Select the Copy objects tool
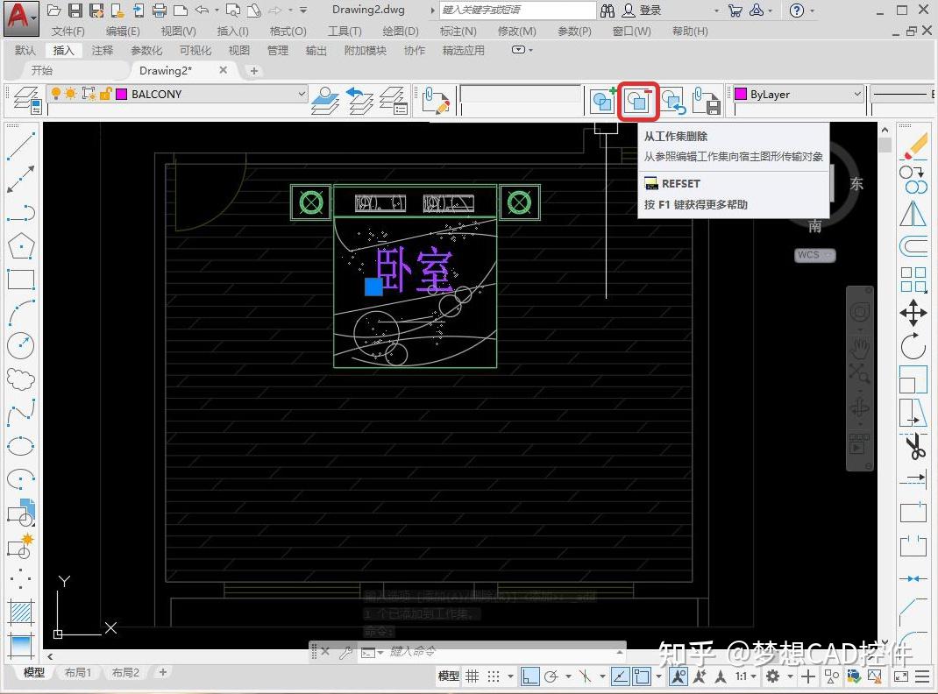Viewport: 938px width, 694px height. pos(913,180)
